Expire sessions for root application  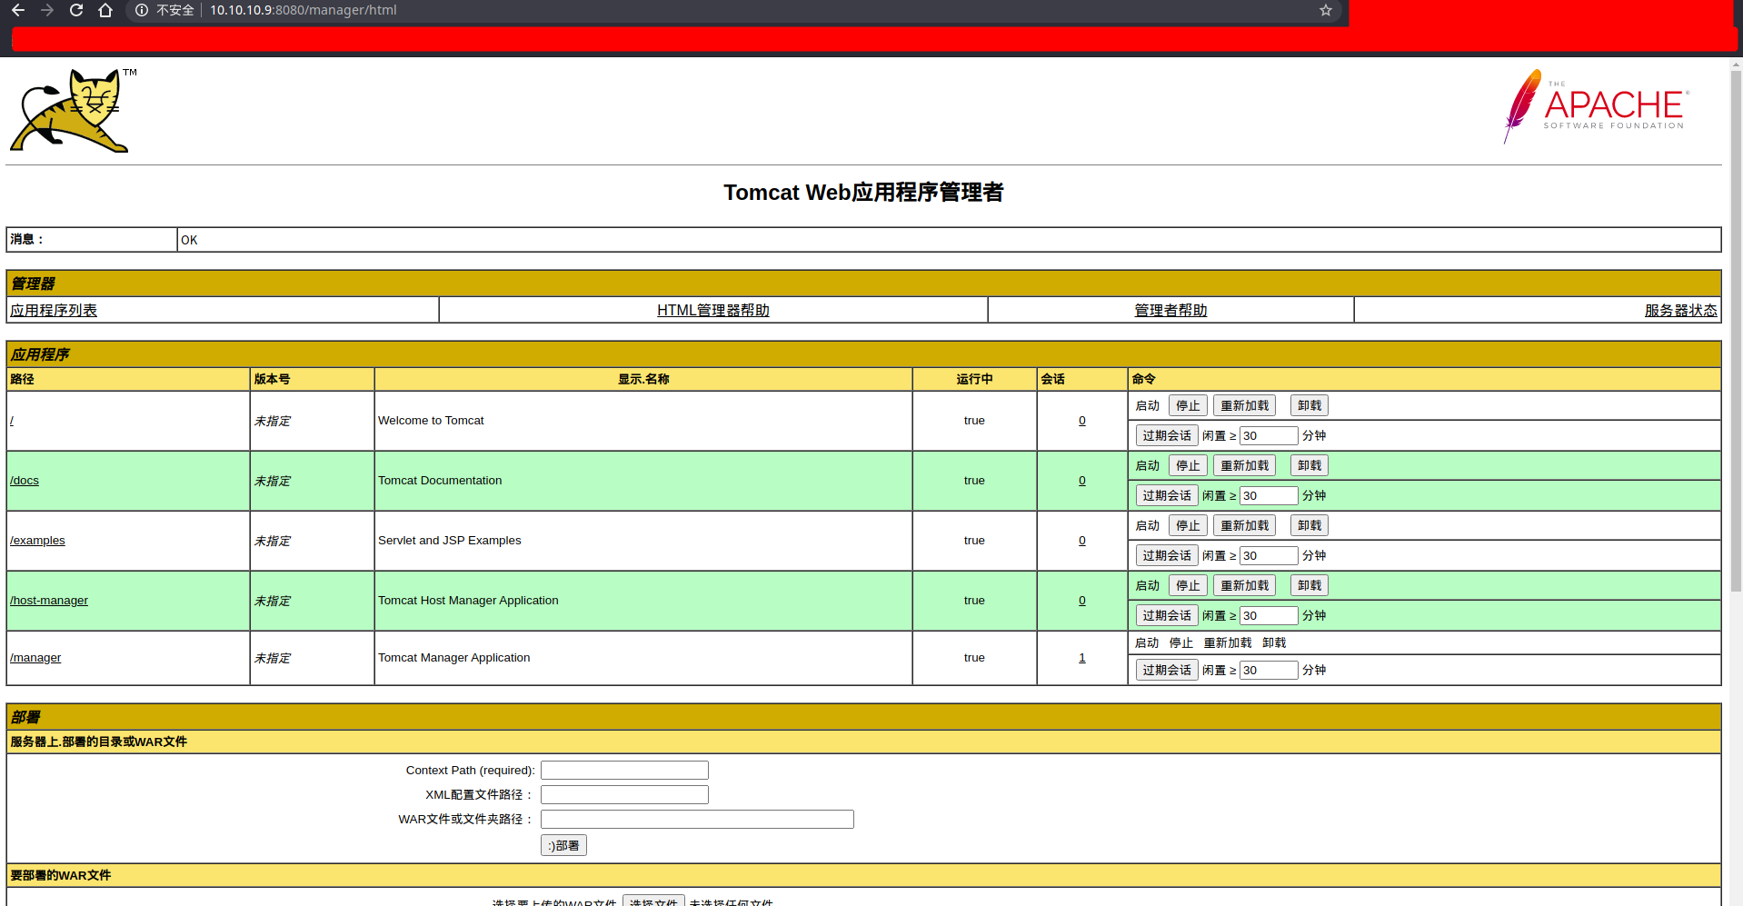pos(1167,435)
